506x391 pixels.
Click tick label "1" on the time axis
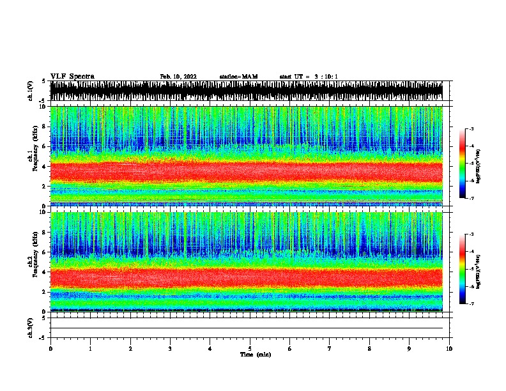[90, 348]
